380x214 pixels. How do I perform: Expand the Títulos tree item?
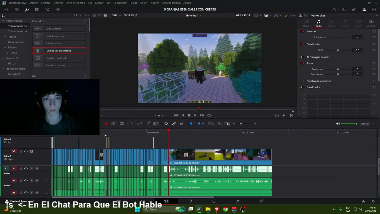5,37
